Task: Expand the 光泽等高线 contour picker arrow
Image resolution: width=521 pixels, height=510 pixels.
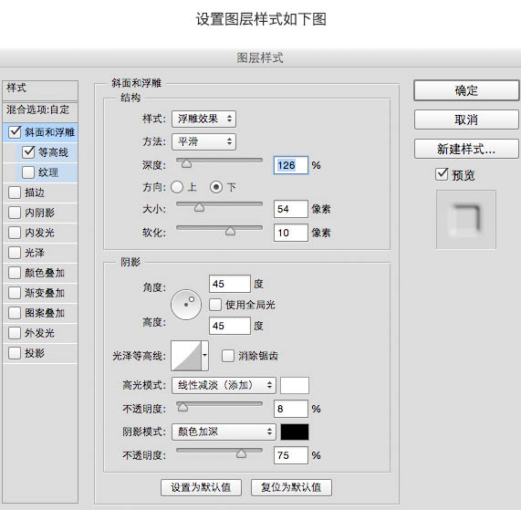Action: click(205, 355)
